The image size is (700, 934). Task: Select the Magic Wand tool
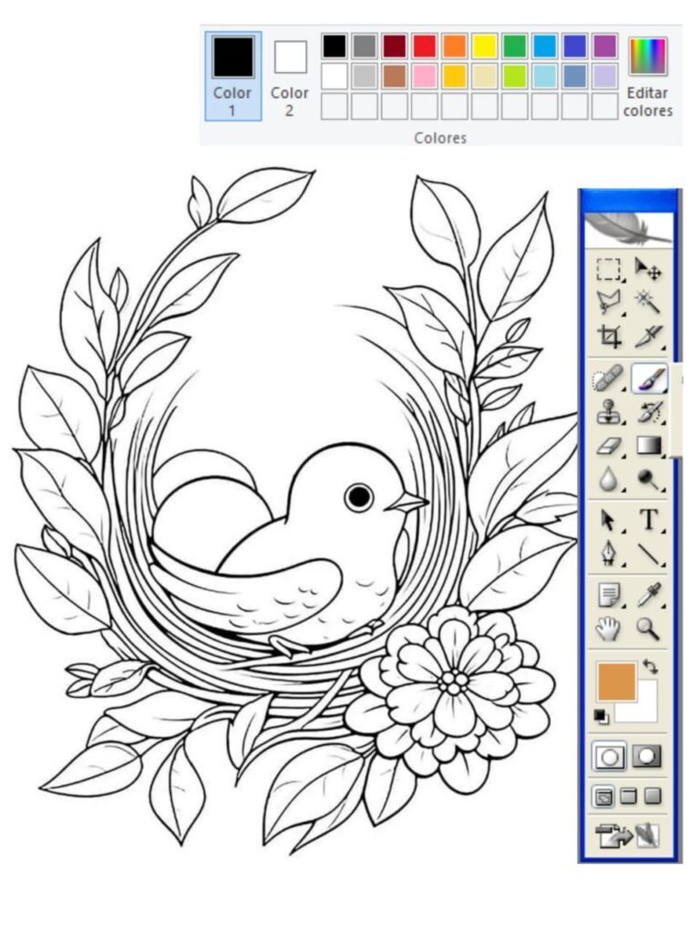648,301
